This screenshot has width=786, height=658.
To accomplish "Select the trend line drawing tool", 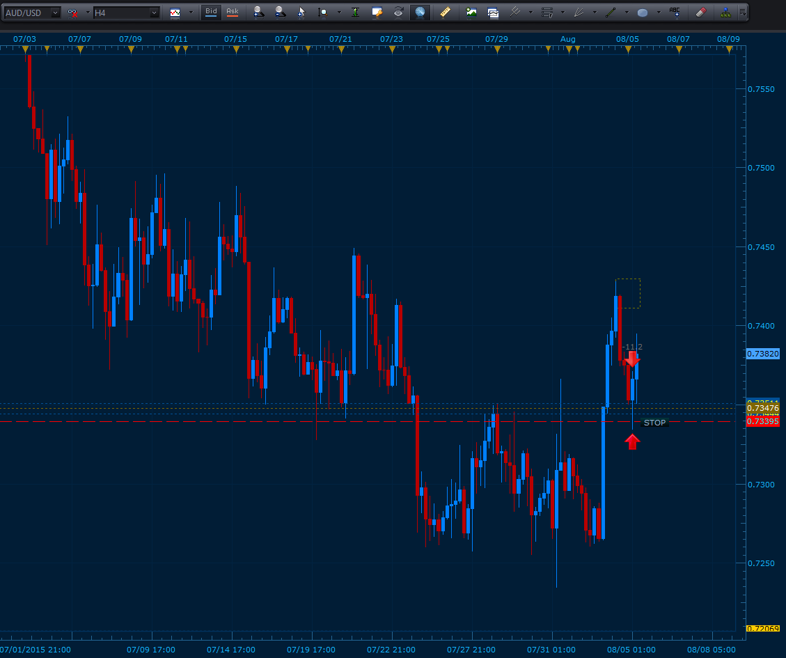I will [x=611, y=13].
